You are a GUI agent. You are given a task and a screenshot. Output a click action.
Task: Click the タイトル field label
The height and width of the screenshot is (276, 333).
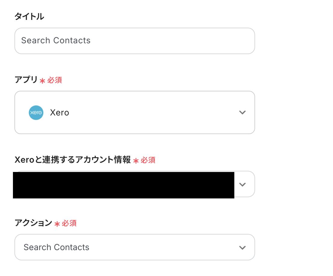[x=29, y=17]
